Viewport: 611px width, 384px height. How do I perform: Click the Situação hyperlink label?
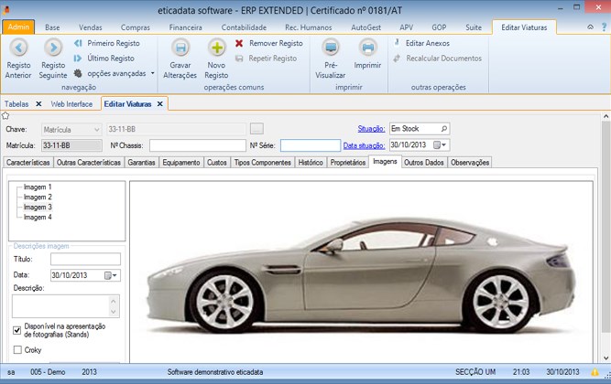tap(370, 130)
